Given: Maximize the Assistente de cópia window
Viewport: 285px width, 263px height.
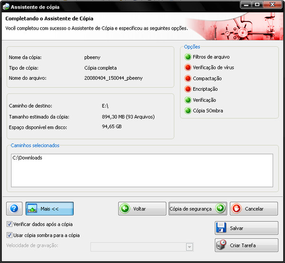Looking at the screenshot, I should click(x=257, y=5).
